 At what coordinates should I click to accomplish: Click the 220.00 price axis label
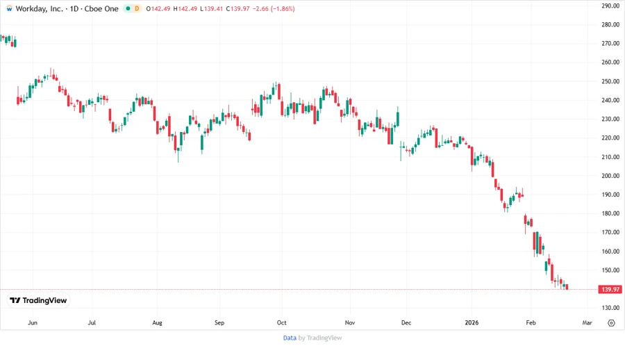click(x=610, y=138)
